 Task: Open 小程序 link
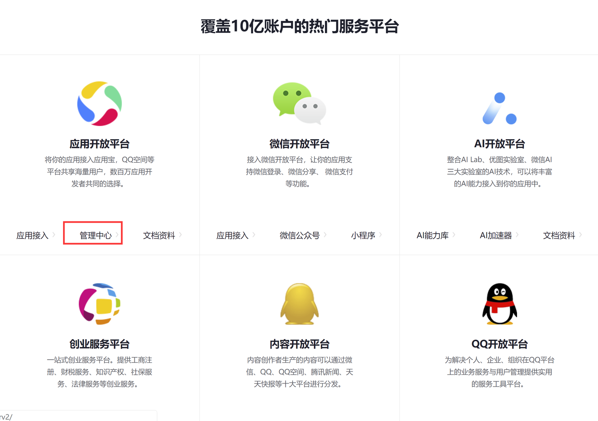pos(363,235)
